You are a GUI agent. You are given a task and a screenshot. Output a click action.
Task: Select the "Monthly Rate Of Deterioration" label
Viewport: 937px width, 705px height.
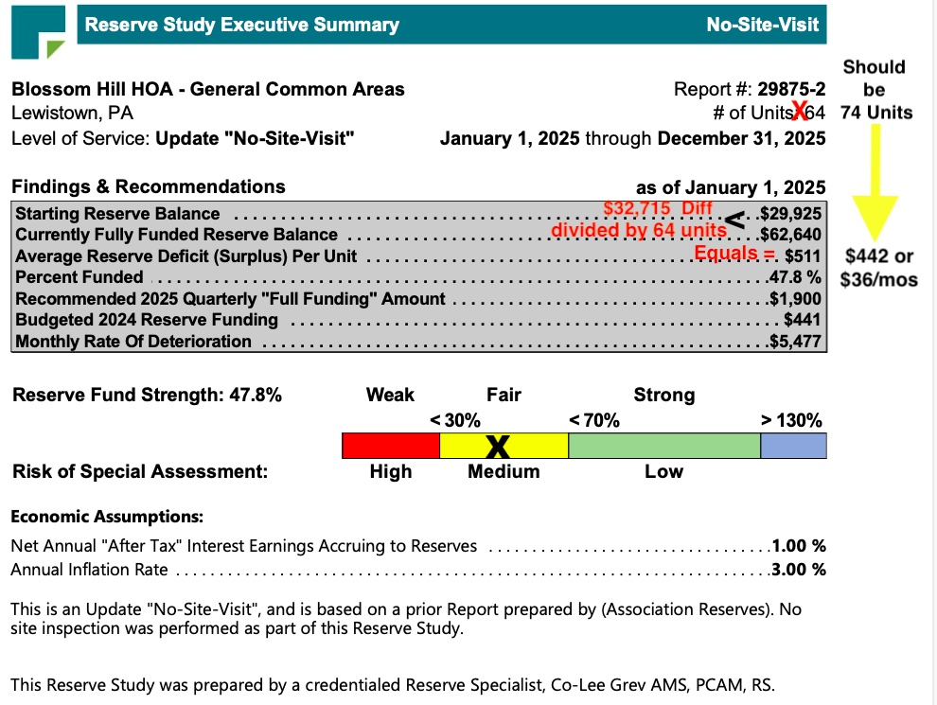[x=133, y=342]
